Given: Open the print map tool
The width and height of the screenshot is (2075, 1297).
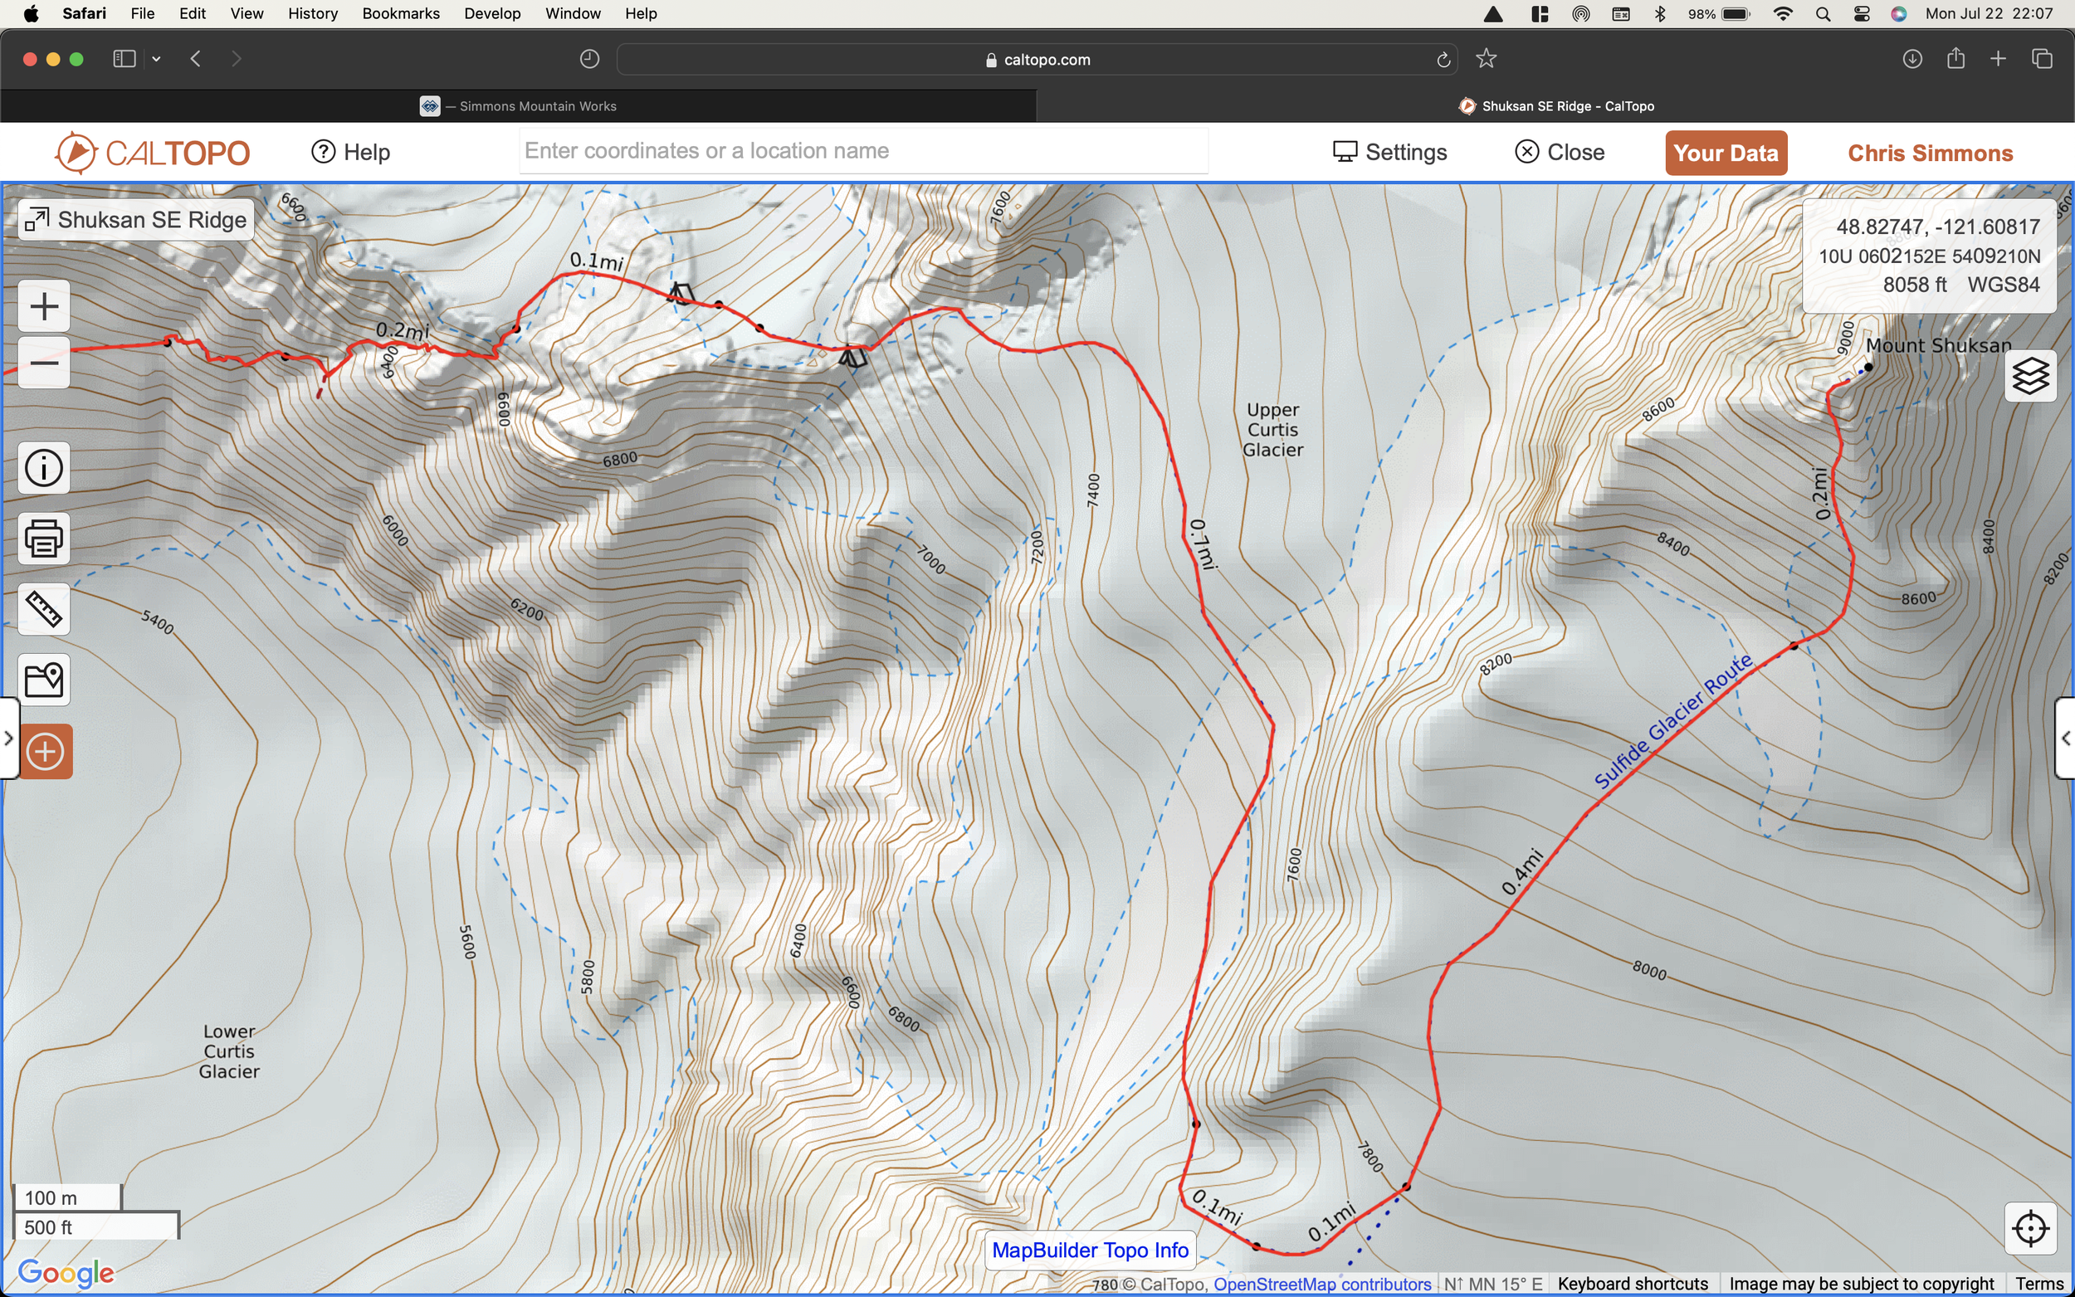Looking at the screenshot, I should [x=44, y=539].
